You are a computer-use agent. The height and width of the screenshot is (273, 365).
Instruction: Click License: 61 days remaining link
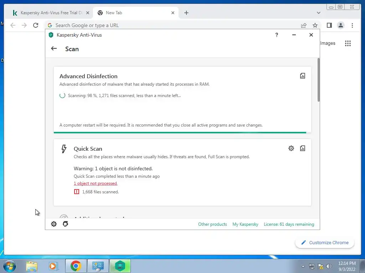click(289, 224)
